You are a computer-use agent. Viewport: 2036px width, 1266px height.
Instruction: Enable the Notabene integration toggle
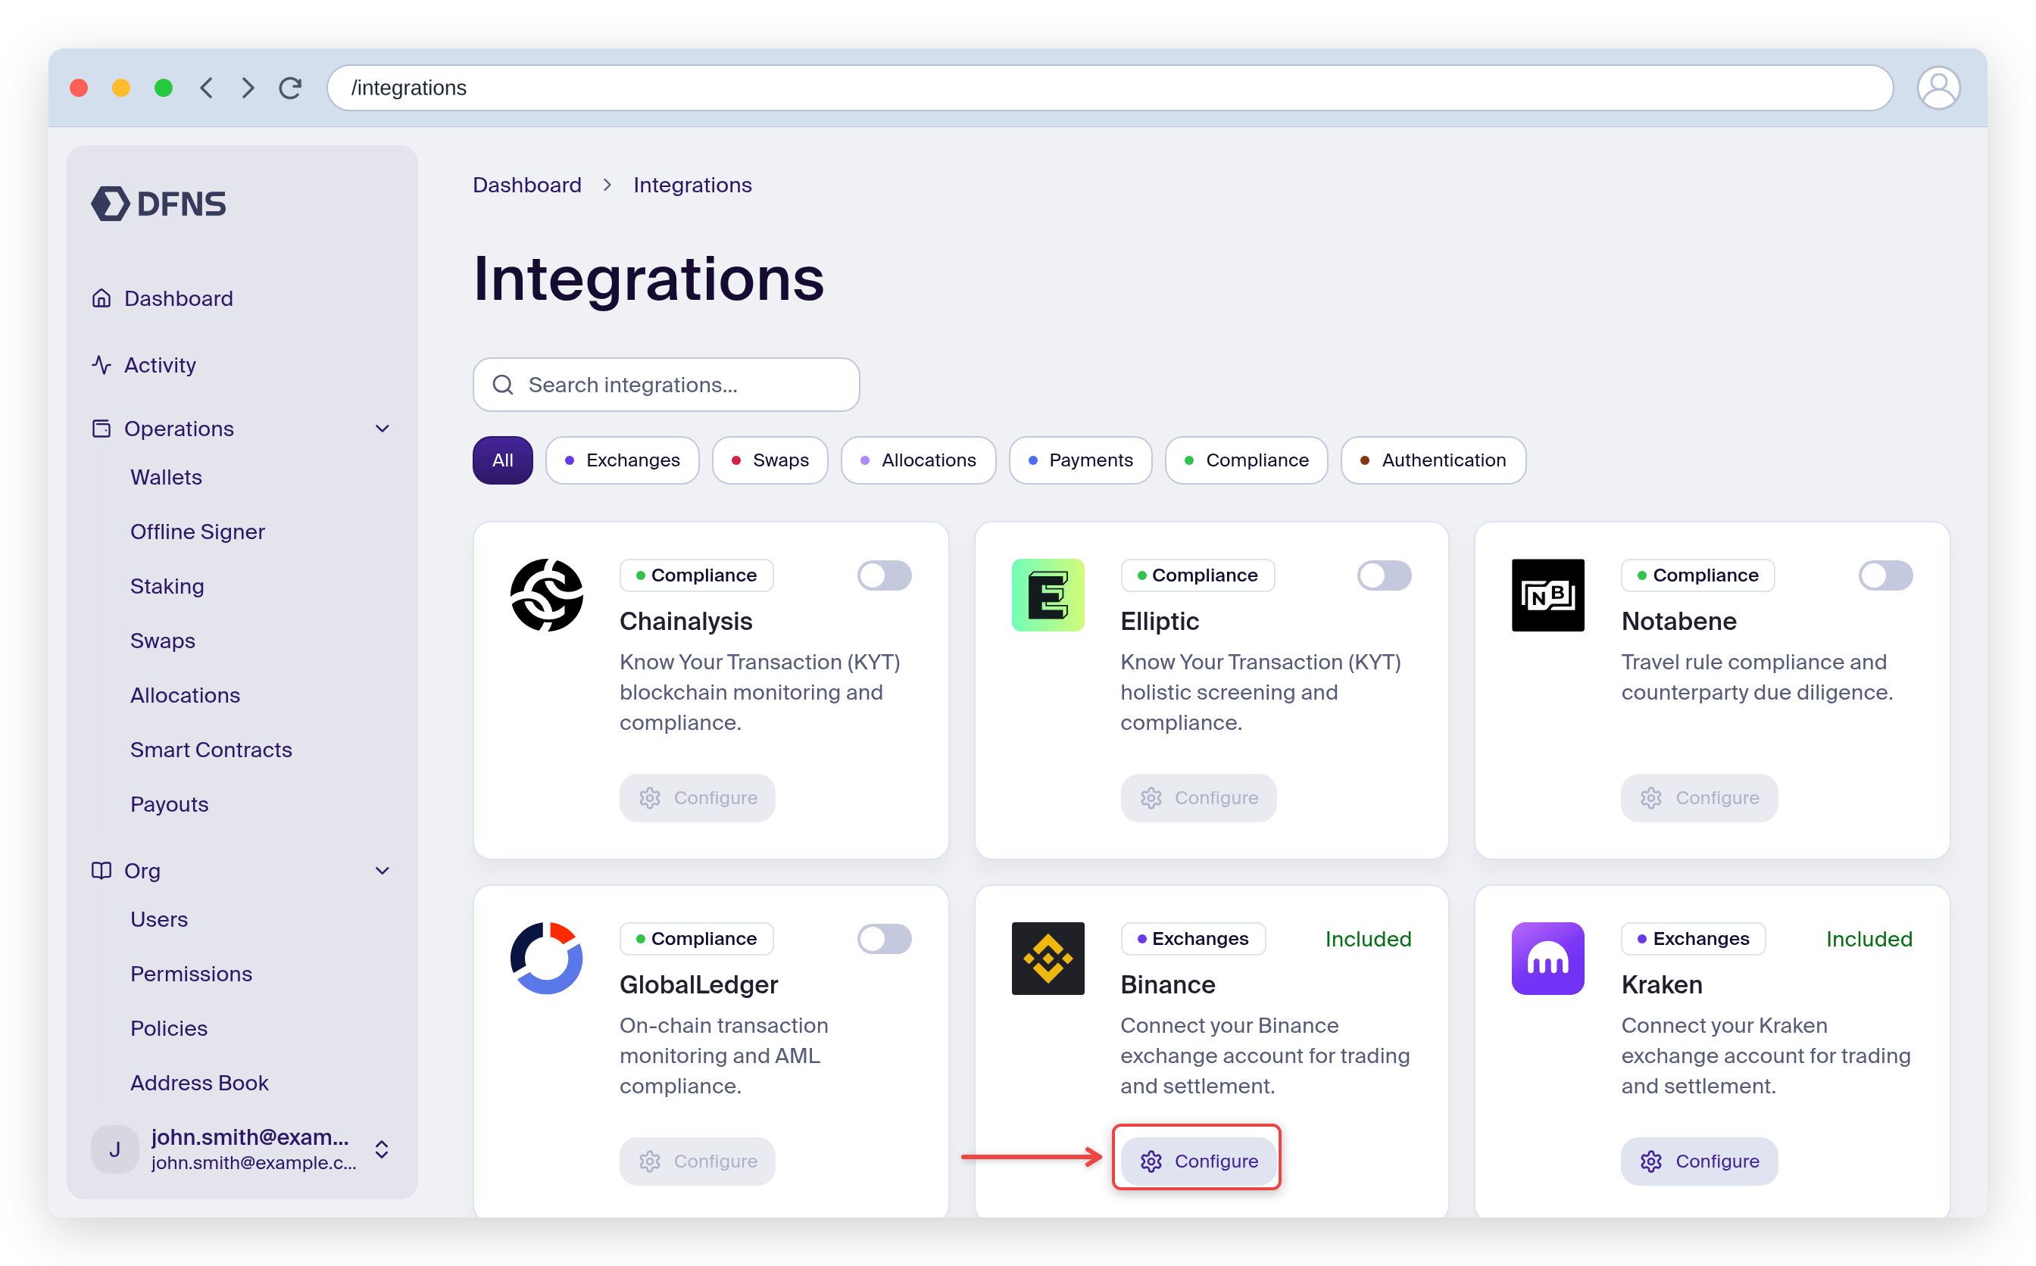(x=1885, y=575)
